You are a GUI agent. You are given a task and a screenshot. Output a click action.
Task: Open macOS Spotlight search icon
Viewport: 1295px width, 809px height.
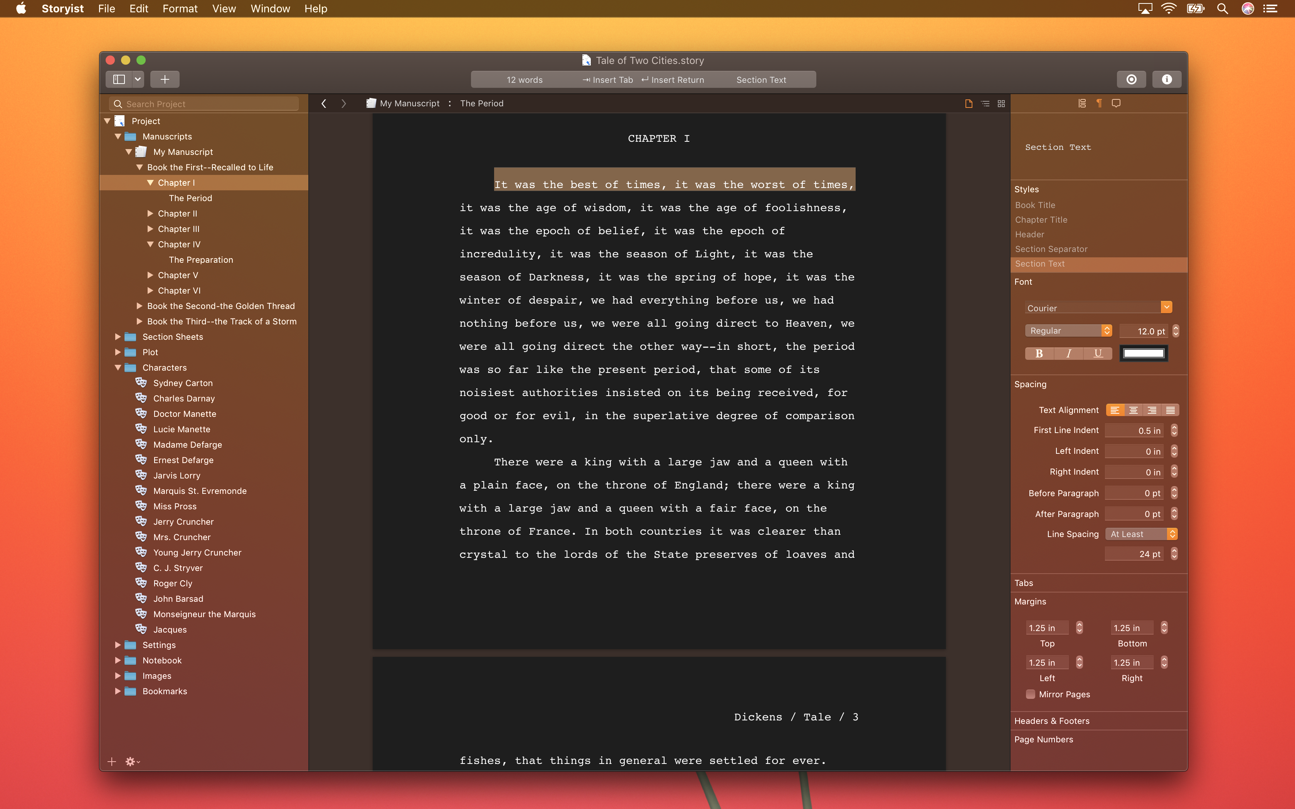click(1222, 8)
